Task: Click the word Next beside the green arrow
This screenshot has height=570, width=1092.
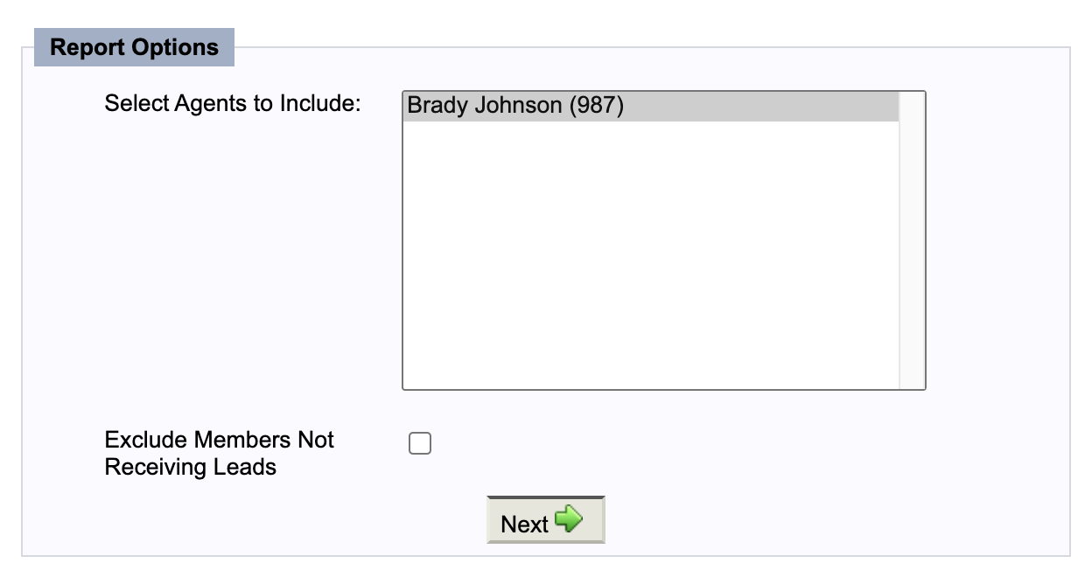Action: (x=524, y=524)
